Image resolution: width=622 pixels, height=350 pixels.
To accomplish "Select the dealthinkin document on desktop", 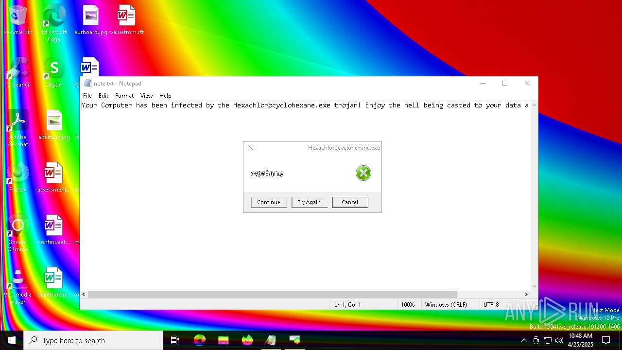I will [54, 283].
